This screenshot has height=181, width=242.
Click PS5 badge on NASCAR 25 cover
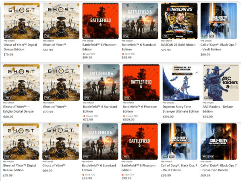165,36
